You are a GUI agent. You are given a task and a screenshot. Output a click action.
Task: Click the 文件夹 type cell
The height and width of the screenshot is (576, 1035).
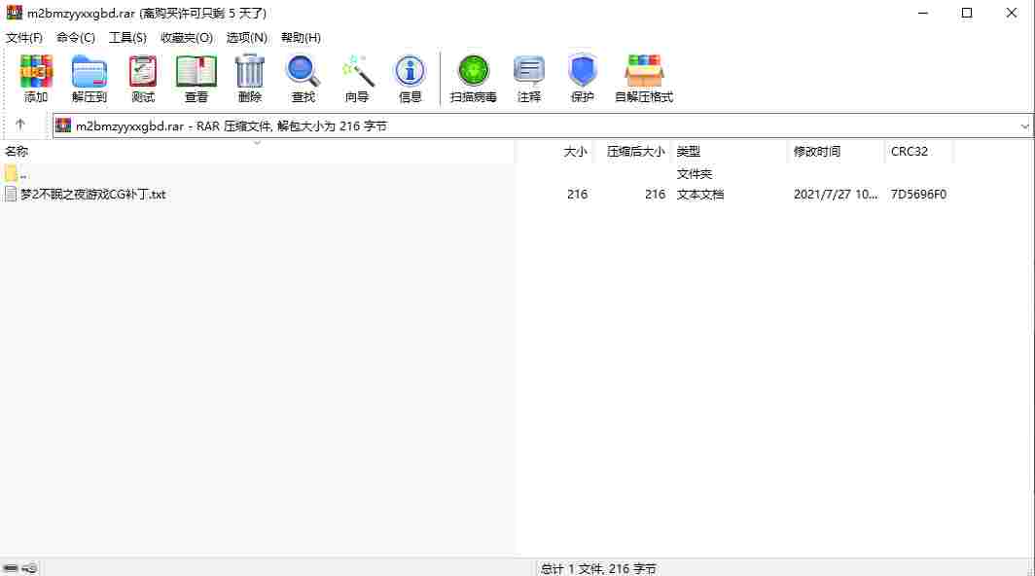click(x=695, y=174)
